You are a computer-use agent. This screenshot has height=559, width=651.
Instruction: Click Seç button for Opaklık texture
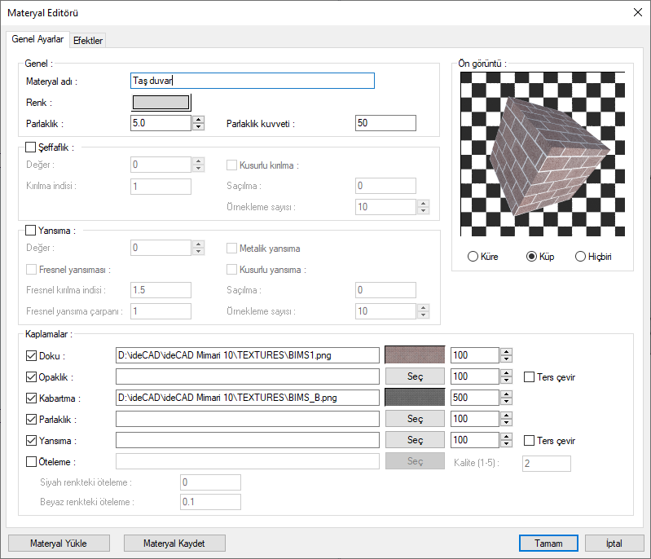[415, 376]
